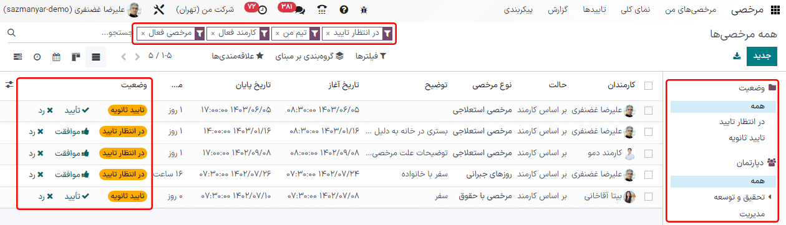Screen dimensions: 786x225
Task: Remove the در انتظار تایید filter tag
Action: pyautogui.click(x=328, y=34)
